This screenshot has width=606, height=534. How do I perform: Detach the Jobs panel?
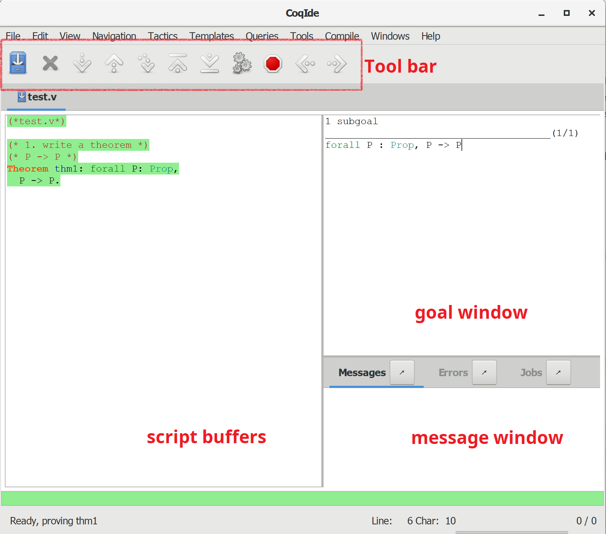pos(559,372)
